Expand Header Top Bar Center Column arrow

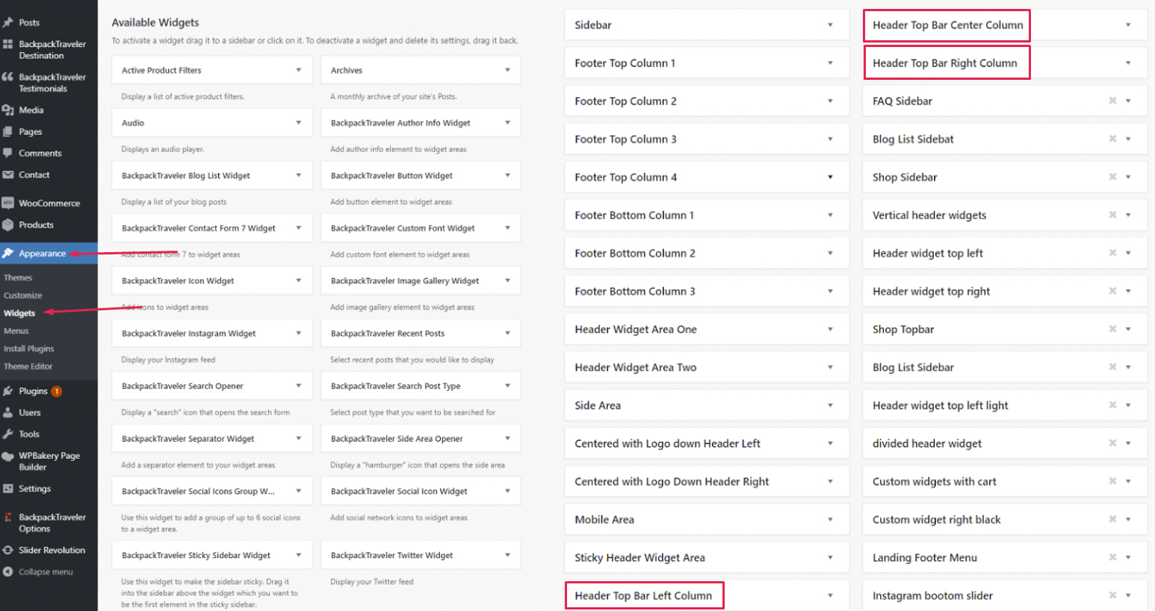point(1128,25)
